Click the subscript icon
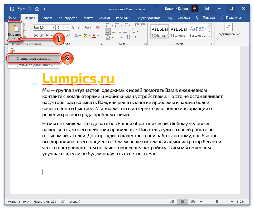 click(x=61, y=35)
